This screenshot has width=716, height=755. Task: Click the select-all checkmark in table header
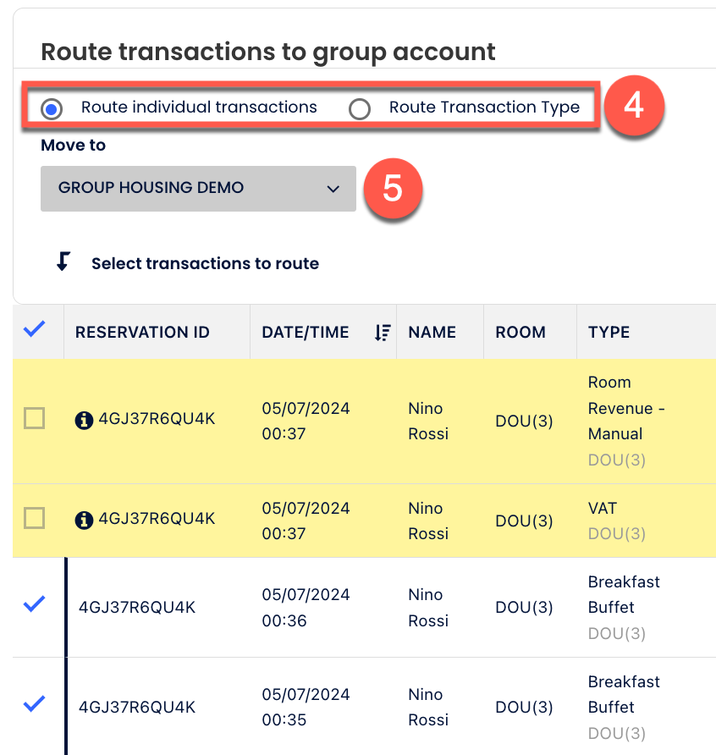coord(35,331)
